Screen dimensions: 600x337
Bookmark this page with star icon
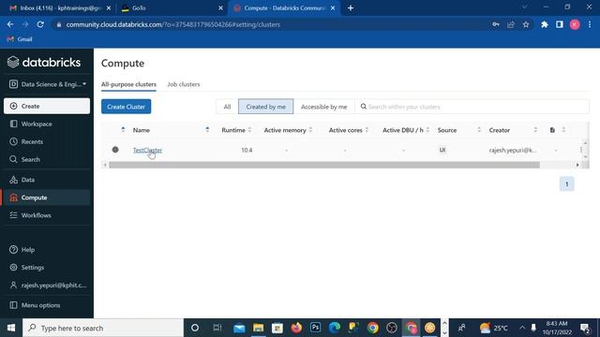pyautogui.click(x=526, y=24)
